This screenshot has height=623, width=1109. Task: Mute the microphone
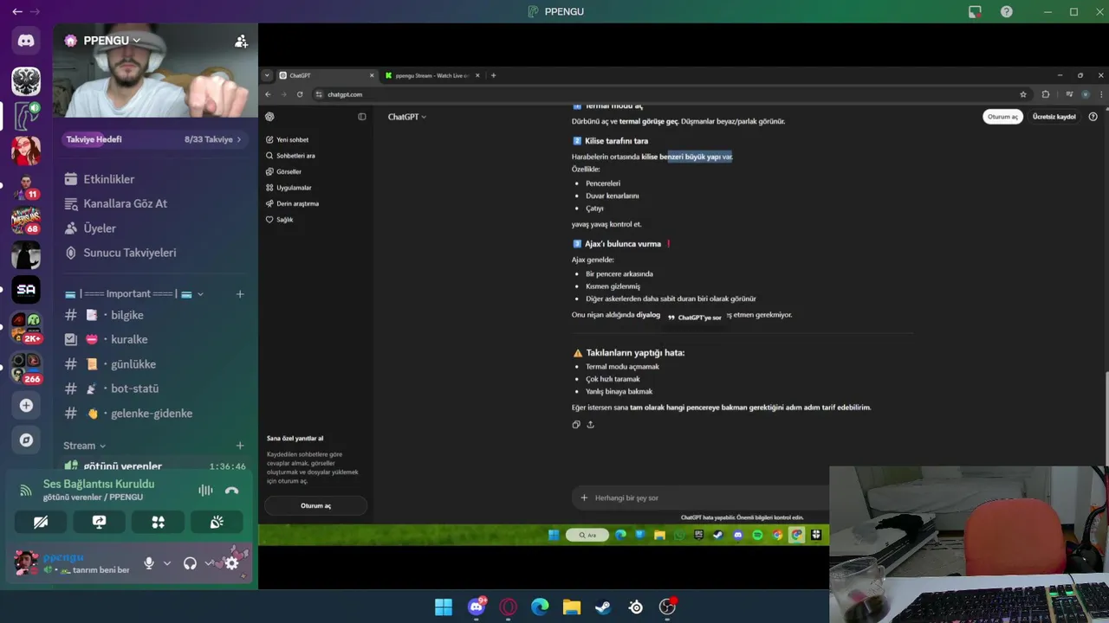pos(149,563)
